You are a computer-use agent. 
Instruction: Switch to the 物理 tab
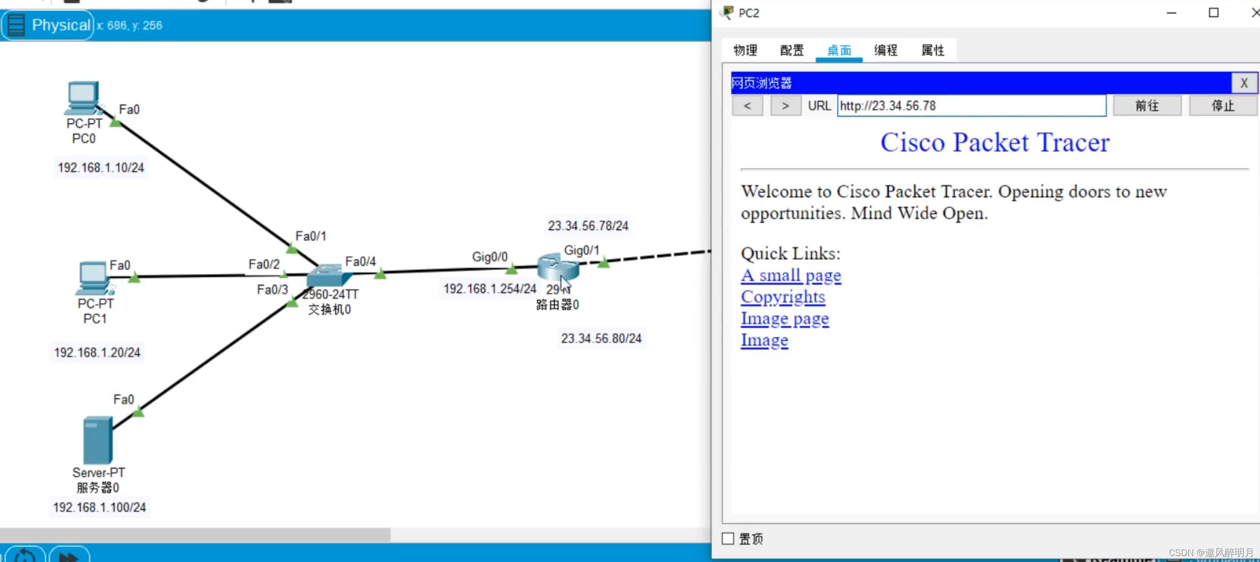tap(745, 50)
